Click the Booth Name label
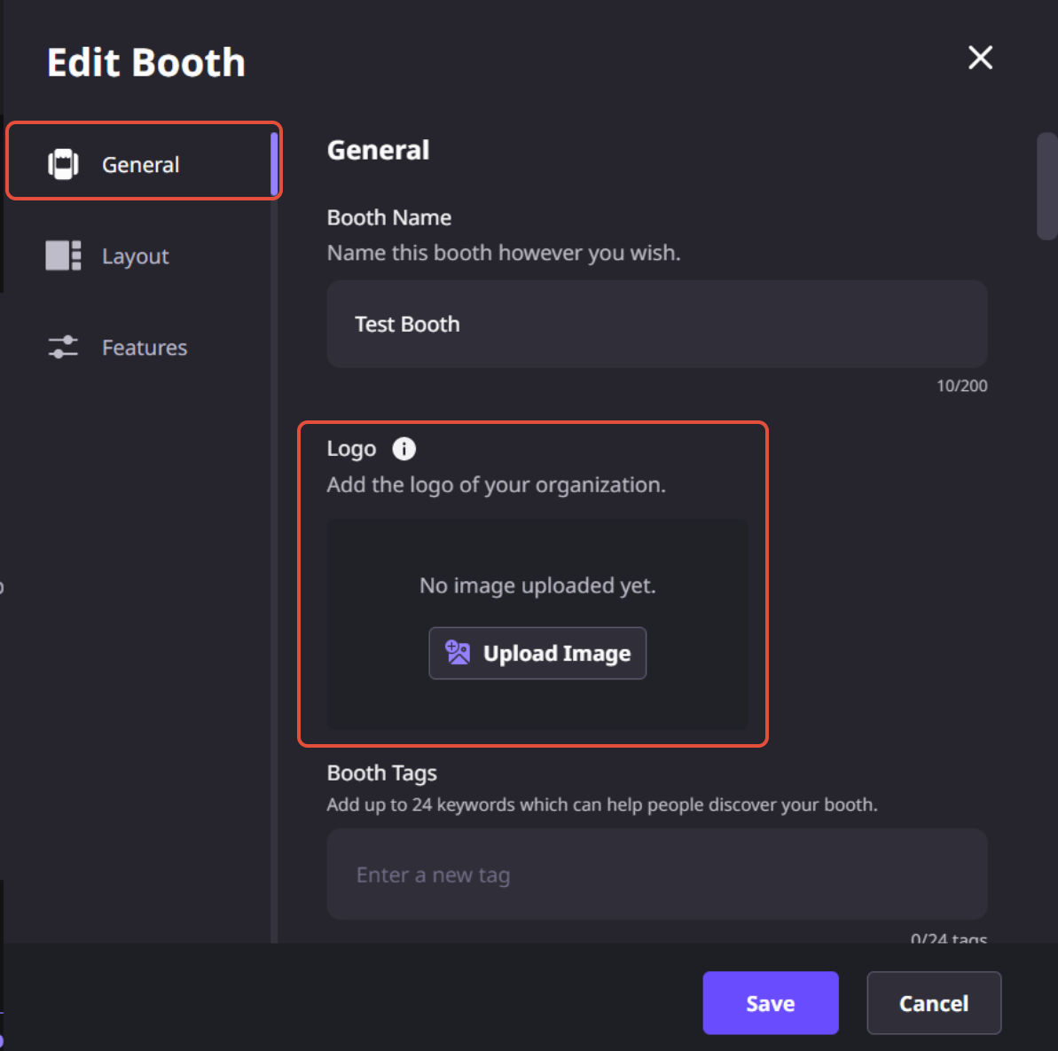 [389, 218]
